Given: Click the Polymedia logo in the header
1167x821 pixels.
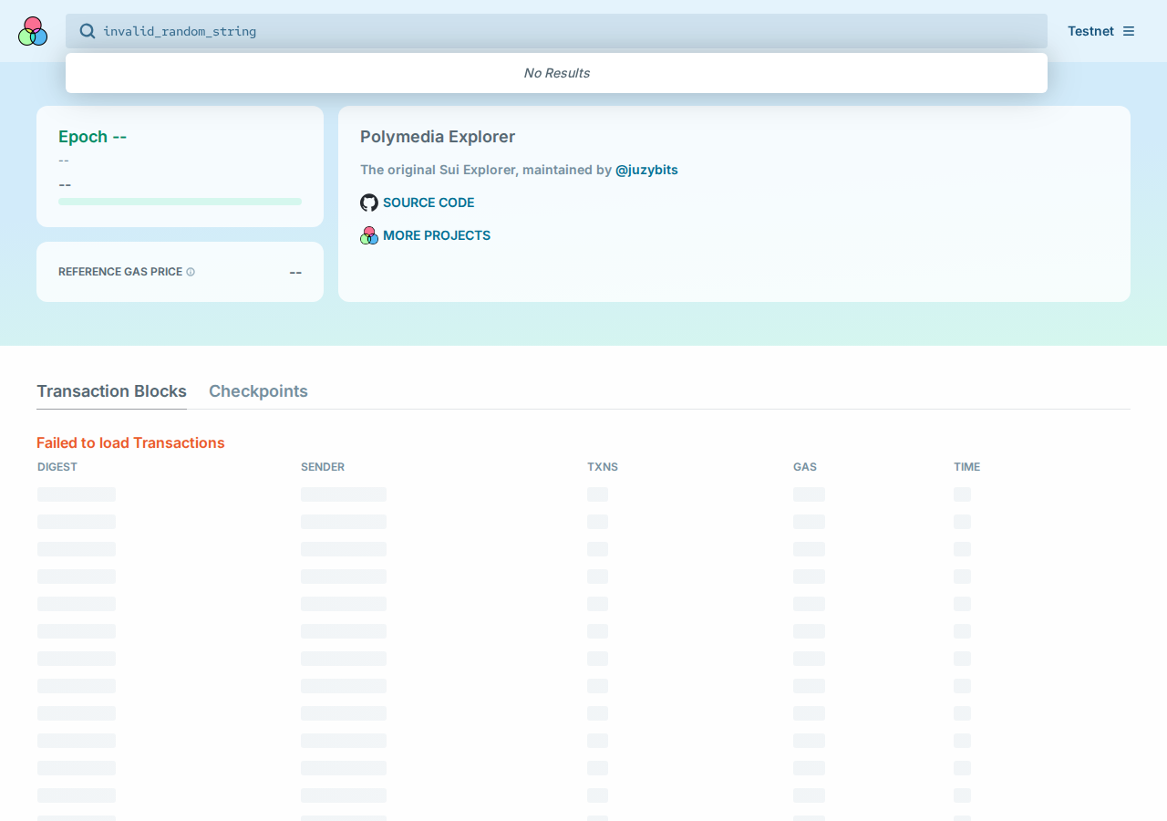Looking at the screenshot, I should pyautogui.click(x=33, y=31).
